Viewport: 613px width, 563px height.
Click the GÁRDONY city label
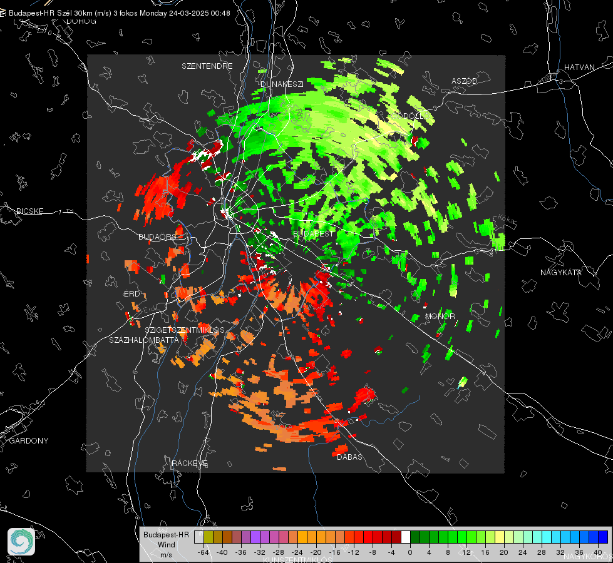coord(29,441)
